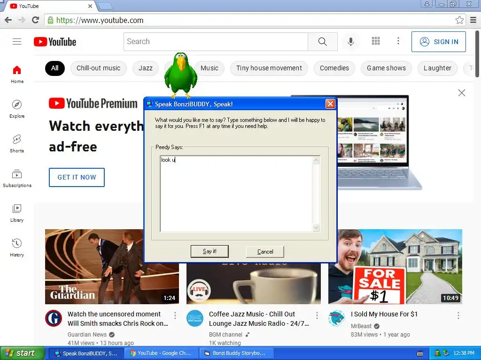The width and height of the screenshot is (481, 360).
Task: Go to Home in the sidebar
Action: coord(17,75)
